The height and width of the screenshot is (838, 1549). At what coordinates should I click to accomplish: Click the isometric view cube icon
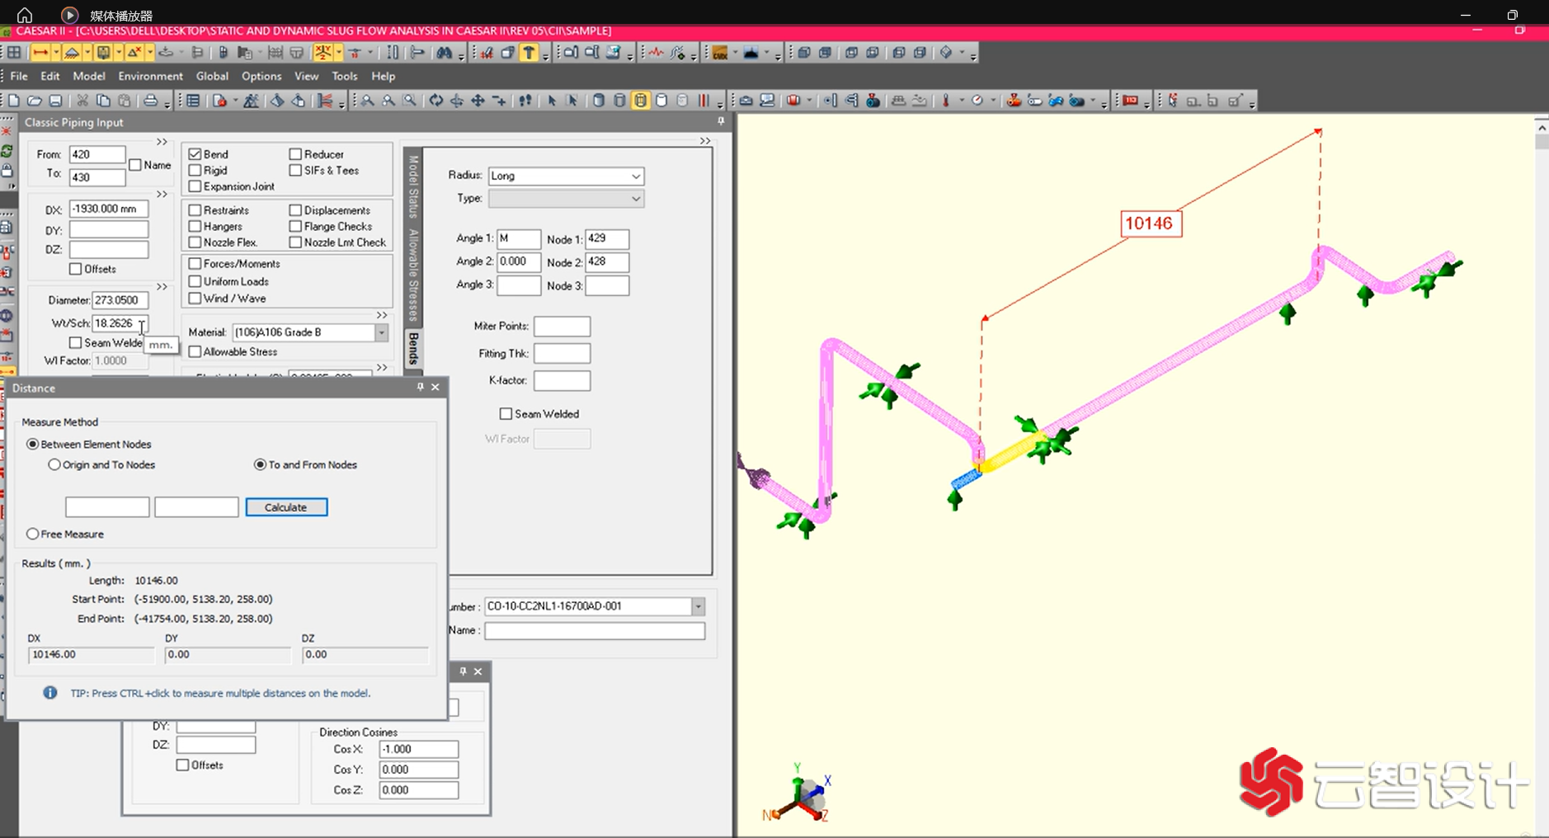(x=946, y=53)
